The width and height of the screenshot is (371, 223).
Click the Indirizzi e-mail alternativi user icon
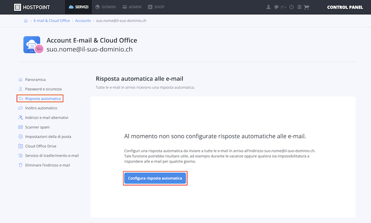click(x=20, y=118)
